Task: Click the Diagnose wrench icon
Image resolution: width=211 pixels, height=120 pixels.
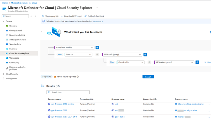Action: pos(7,68)
